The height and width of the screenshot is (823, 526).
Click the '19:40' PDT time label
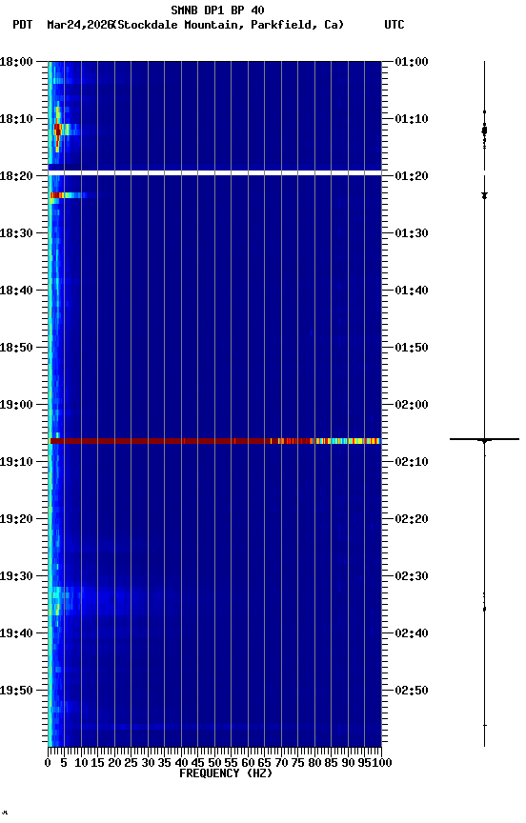(16, 634)
